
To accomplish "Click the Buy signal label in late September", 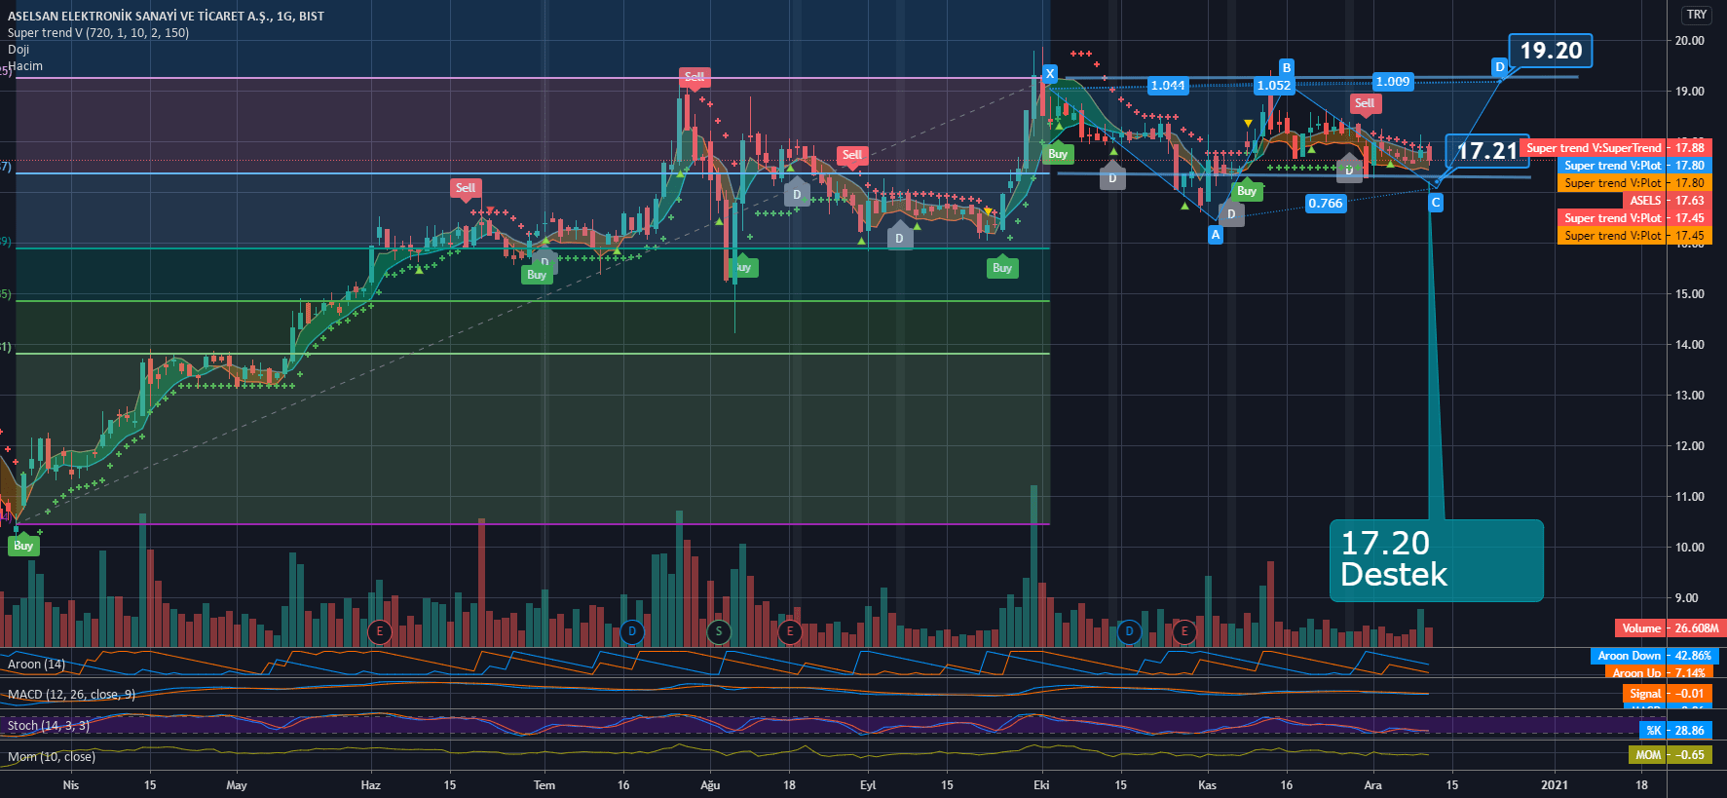I will [x=1002, y=268].
